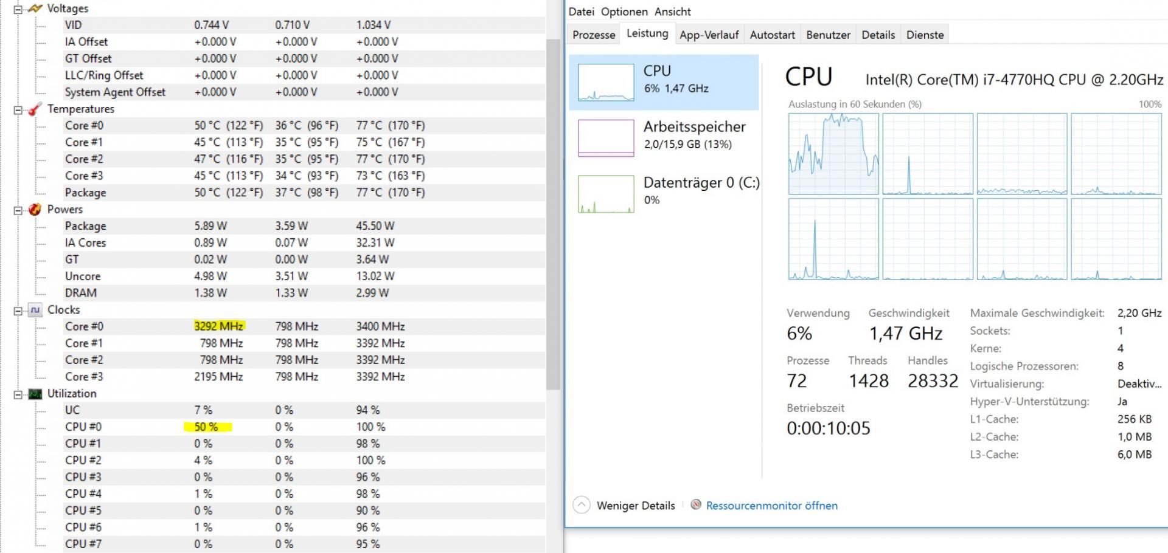
Task: Collapse the Temperatures tree node
Action: point(18,109)
